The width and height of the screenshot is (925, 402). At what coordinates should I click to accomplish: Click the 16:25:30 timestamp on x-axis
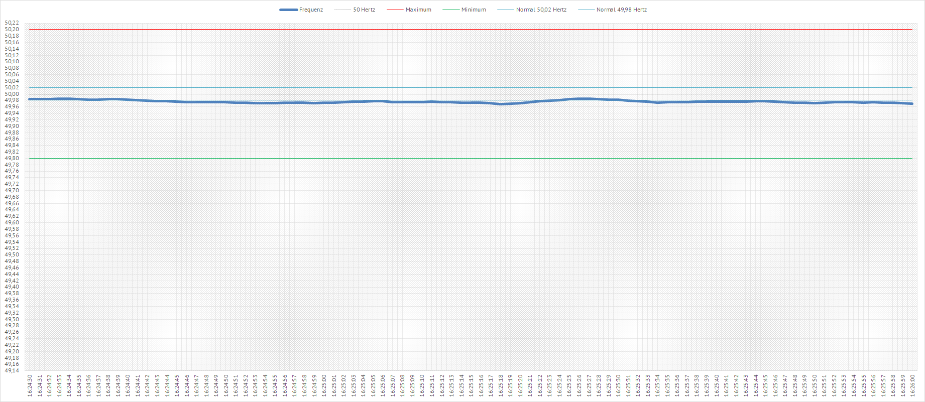tap(618, 385)
